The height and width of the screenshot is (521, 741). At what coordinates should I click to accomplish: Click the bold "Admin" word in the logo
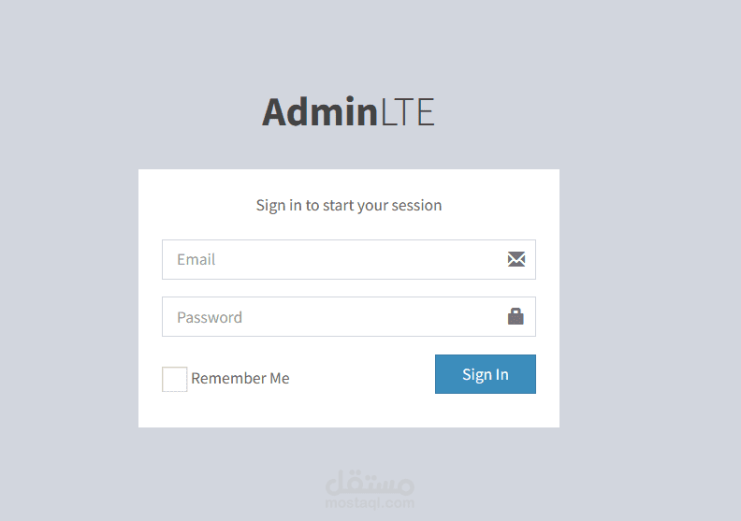(x=319, y=112)
